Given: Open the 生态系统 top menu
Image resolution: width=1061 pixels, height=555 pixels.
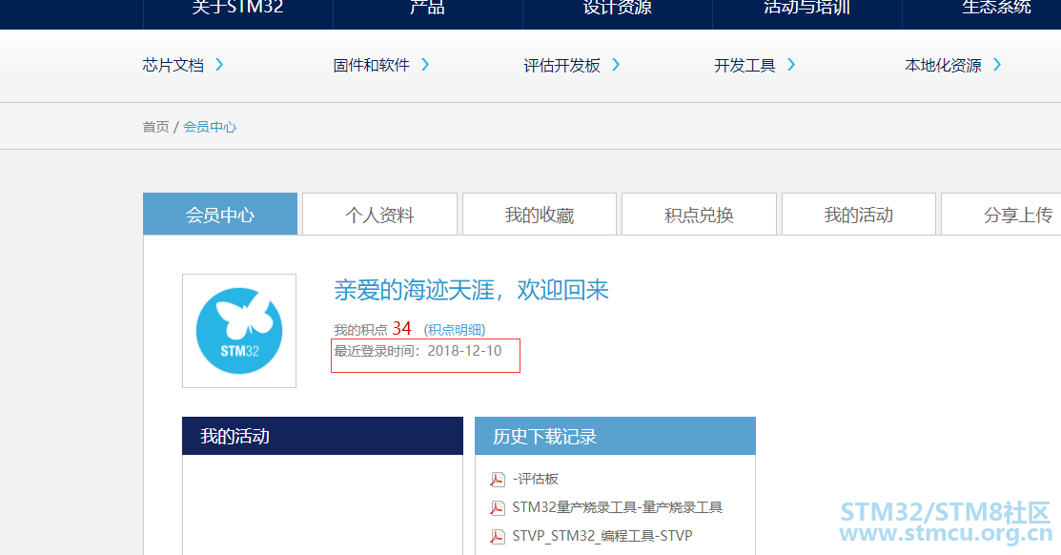Looking at the screenshot, I should 996,9.
